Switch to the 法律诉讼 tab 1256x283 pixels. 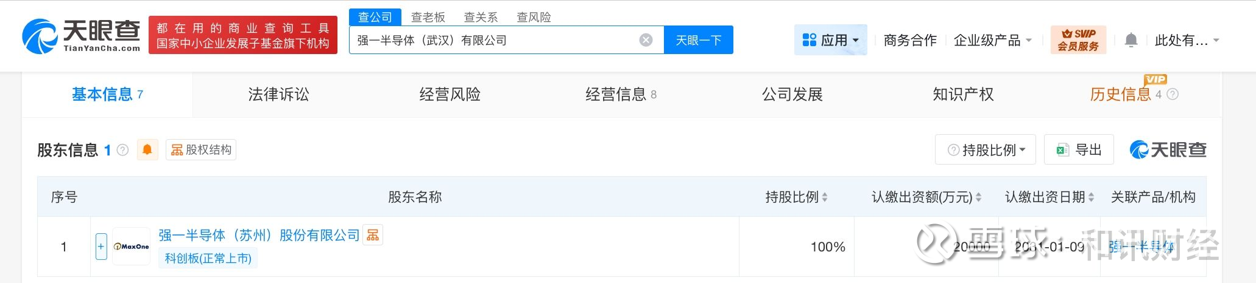(x=278, y=95)
